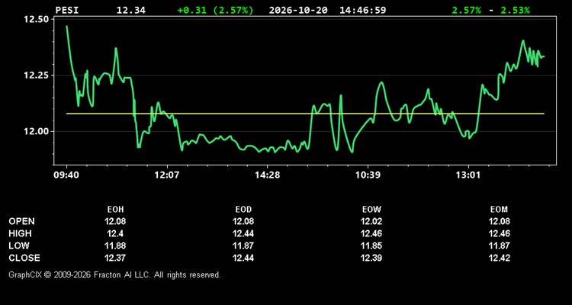Image resolution: width=572 pixels, height=305 pixels.
Task: Click the EOM close value 12.42
Action: (499, 258)
